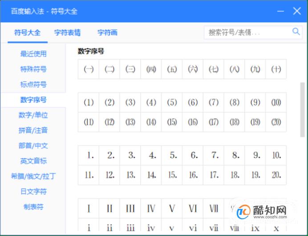Image resolution: width=308 pixels, height=236 pixels.
Task: Open the 制表符 category
Action: point(33,207)
